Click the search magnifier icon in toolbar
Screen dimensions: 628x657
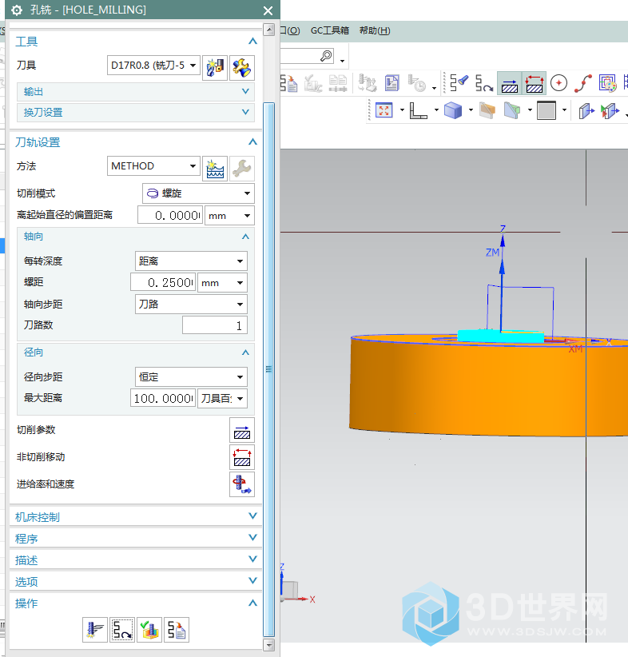(326, 56)
